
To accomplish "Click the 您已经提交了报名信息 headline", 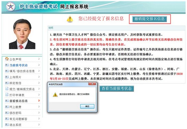I will 101,19.
